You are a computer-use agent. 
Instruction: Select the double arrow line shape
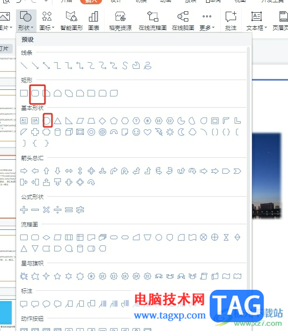(x=46, y=66)
